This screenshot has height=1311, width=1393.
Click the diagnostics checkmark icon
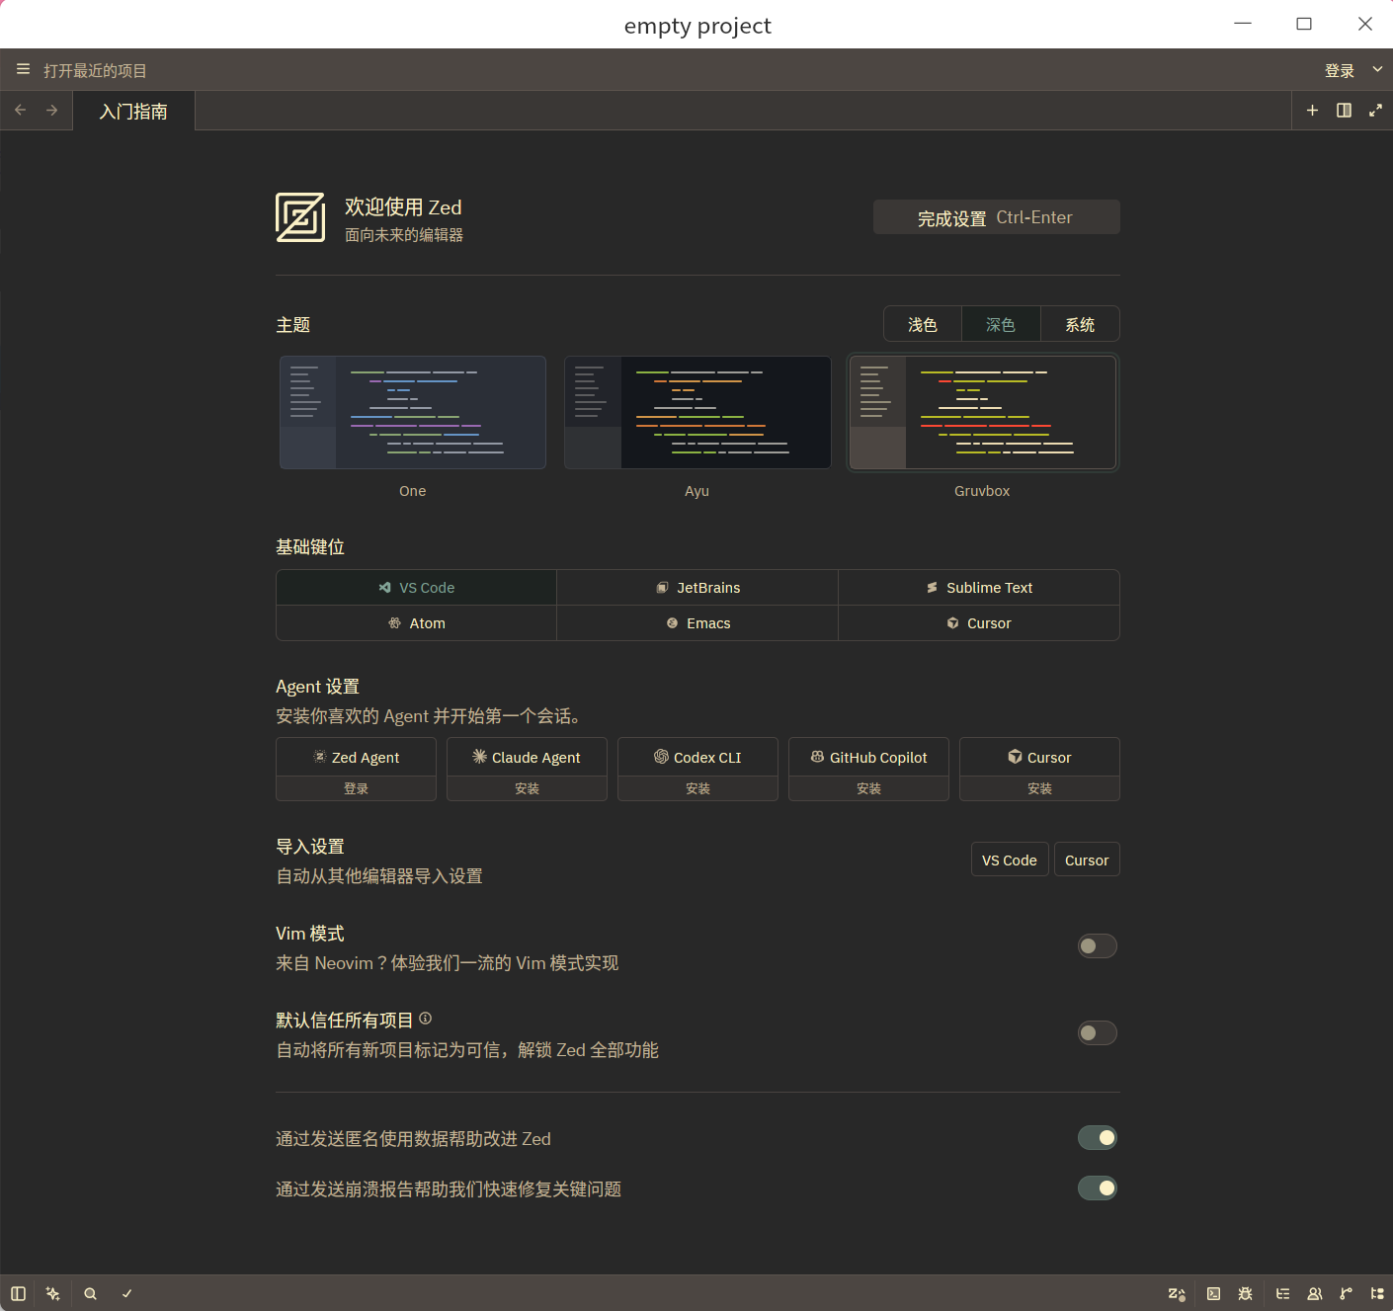click(x=126, y=1293)
